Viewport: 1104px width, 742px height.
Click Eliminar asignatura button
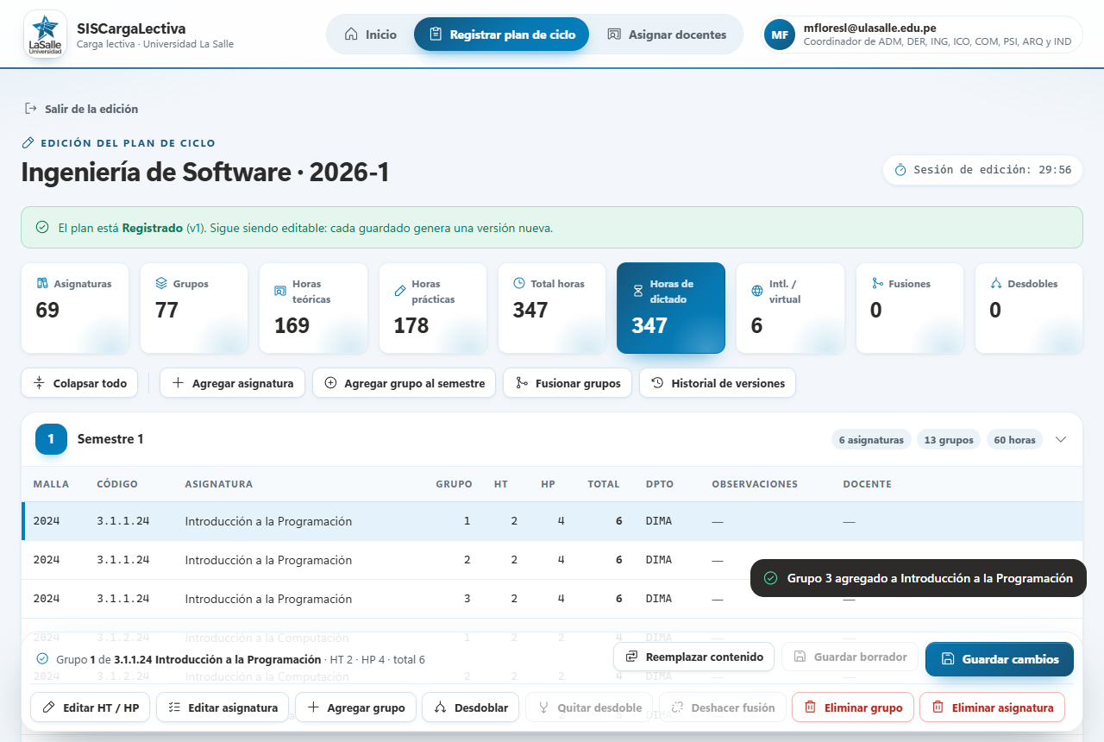(993, 707)
